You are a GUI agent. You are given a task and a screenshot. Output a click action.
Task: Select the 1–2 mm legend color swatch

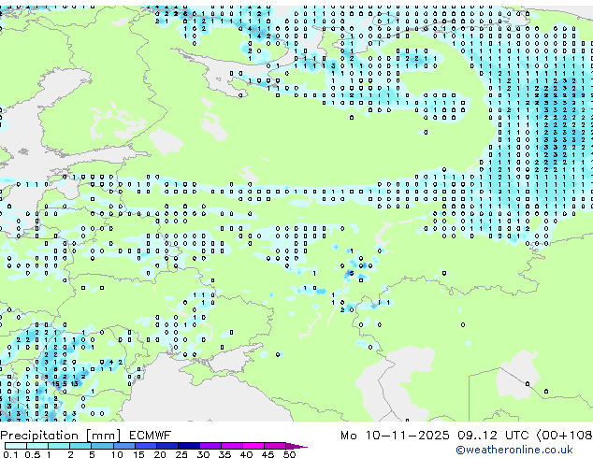click(x=59, y=446)
